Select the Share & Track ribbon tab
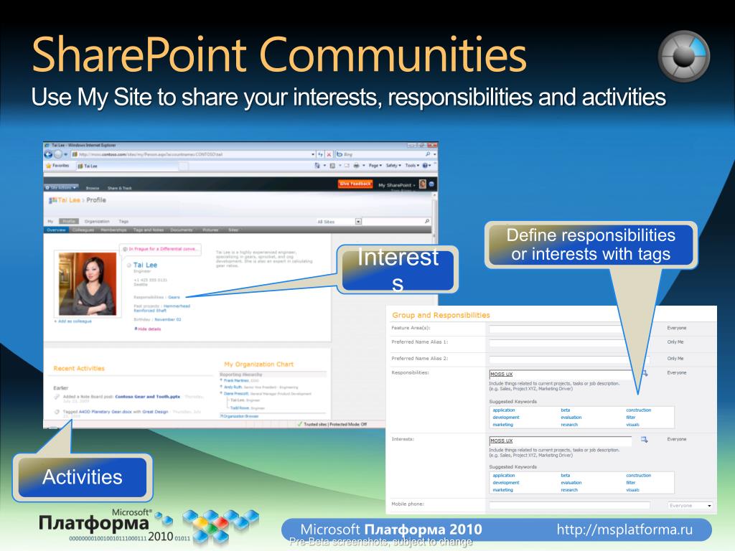The width and height of the screenshot is (735, 551). click(120, 188)
